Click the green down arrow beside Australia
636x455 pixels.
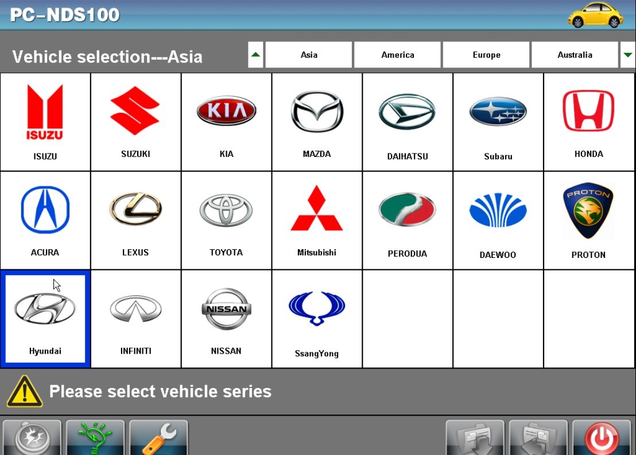tap(628, 54)
